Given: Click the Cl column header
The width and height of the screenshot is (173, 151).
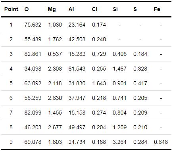Looking at the screenshot, I should 95,9.
